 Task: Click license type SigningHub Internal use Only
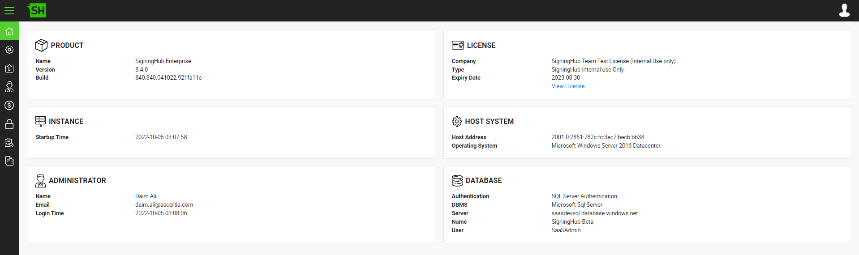click(x=588, y=70)
